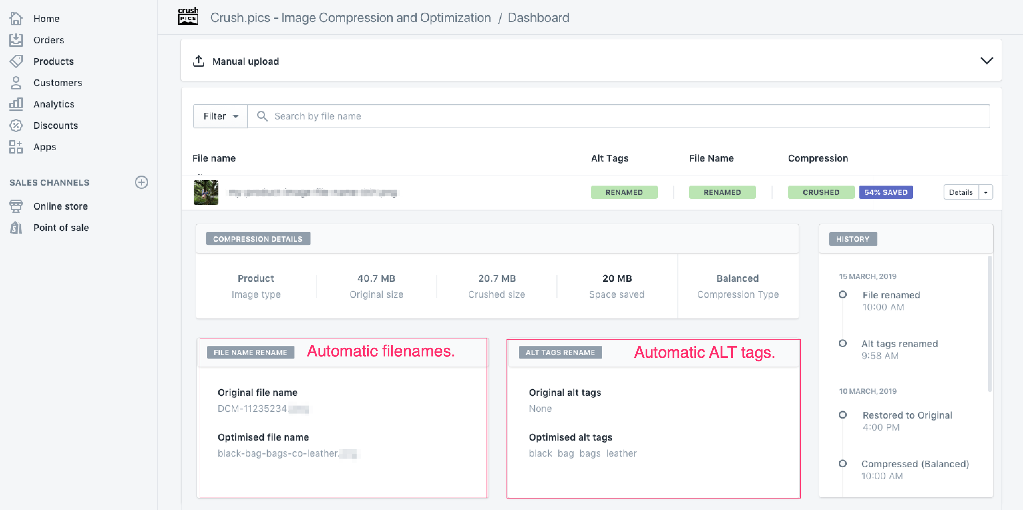Click the Crush.pics logo icon
The height and width of the screenshot is (510, 1023).
188,17
